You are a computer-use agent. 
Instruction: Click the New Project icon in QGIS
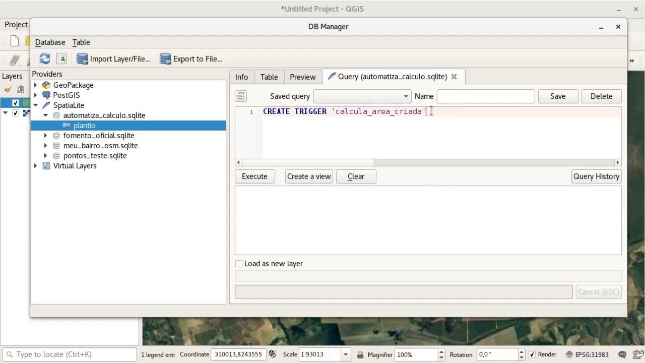pos(15,41)
